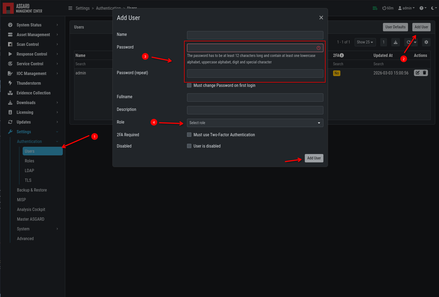Viewport: 439px width, 297px height.
Task: Open the TLS settings item
Action: [x=28, y=180]
